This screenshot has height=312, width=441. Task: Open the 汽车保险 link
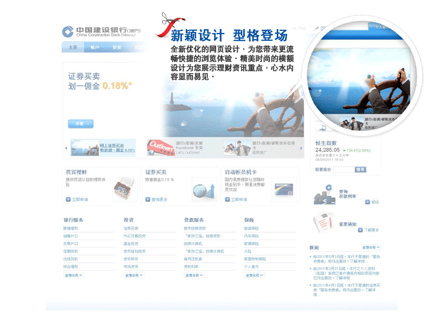251,236
